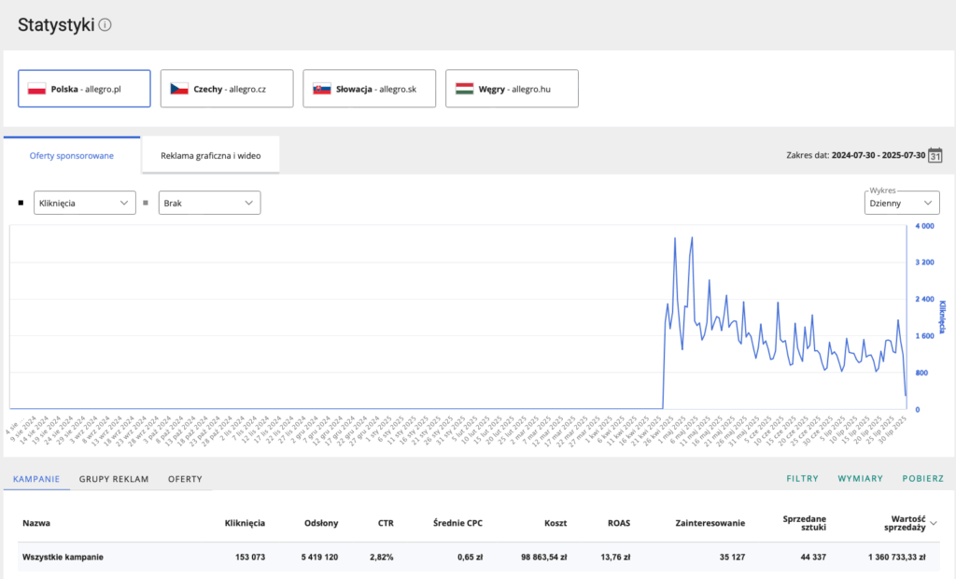Switch to Reklama graficzna i wideo tab
This screenshot has width=956, height=579.
click(210, 155)
